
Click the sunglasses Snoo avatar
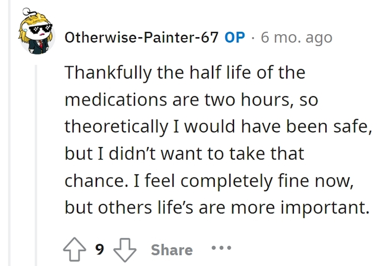36,31
